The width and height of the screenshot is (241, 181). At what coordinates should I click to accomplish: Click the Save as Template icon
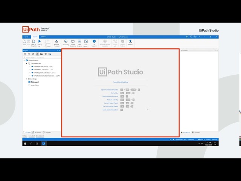tap(34, 41)
